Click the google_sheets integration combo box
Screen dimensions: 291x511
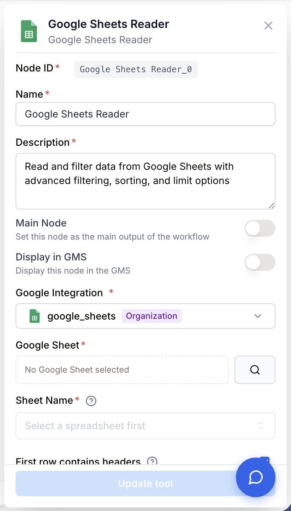pos(145,316)
